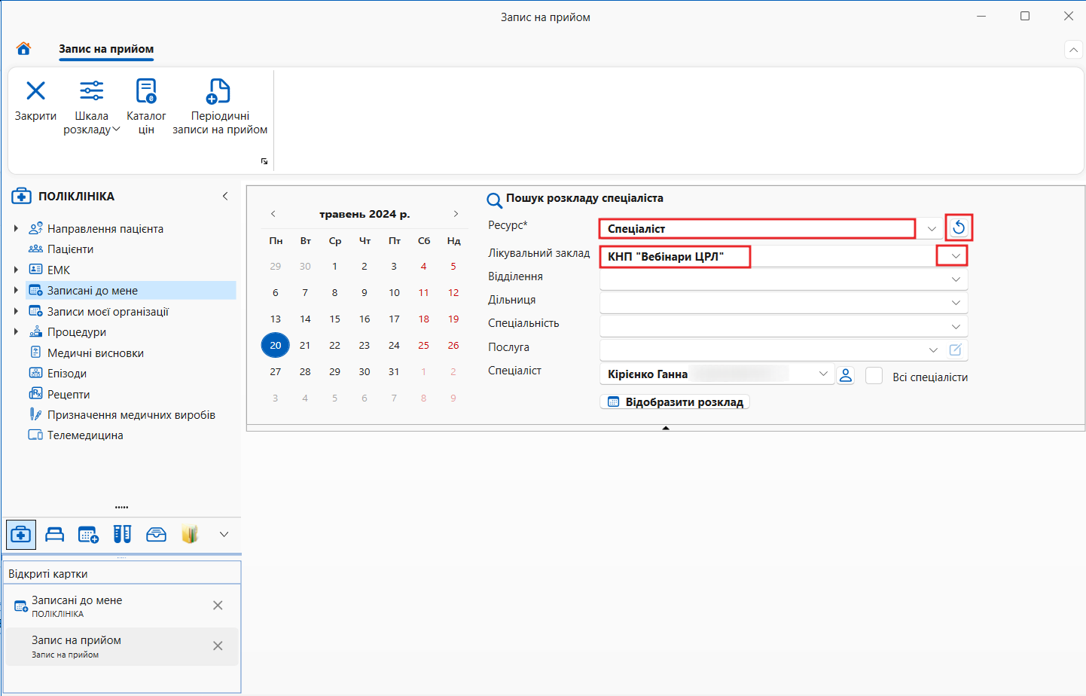The image size is (1086, 696).
Task: Open Каталог цін
Action: pos(146,108)
